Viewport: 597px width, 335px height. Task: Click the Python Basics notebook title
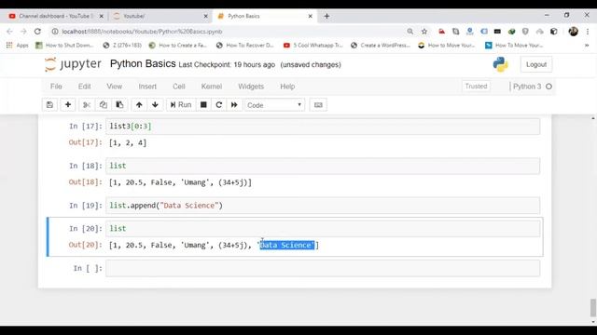pos(143,64)
